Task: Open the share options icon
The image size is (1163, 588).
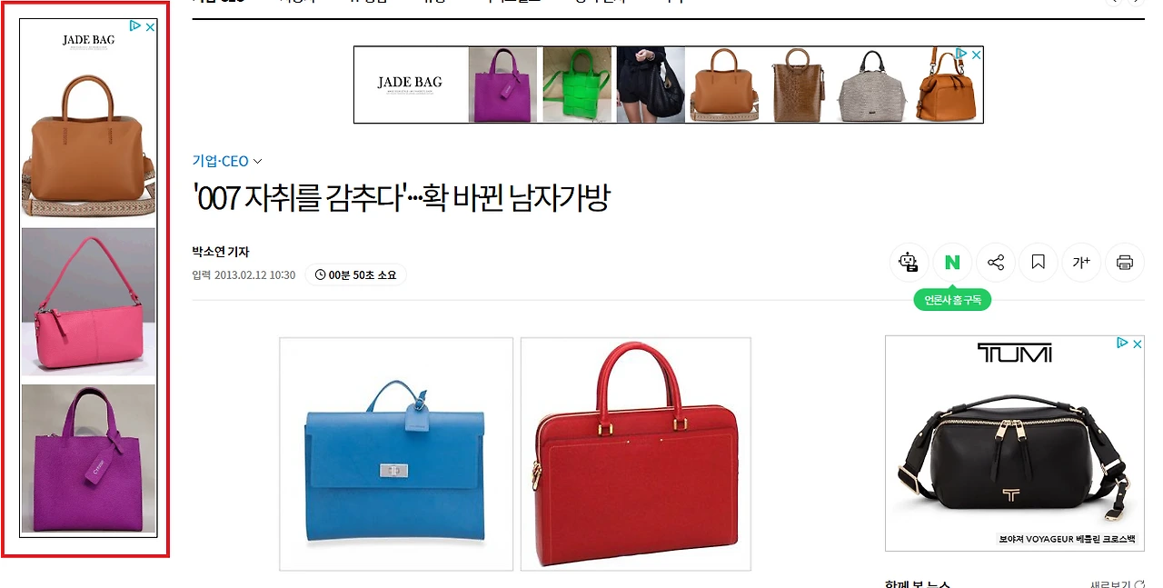Action: 996,263
